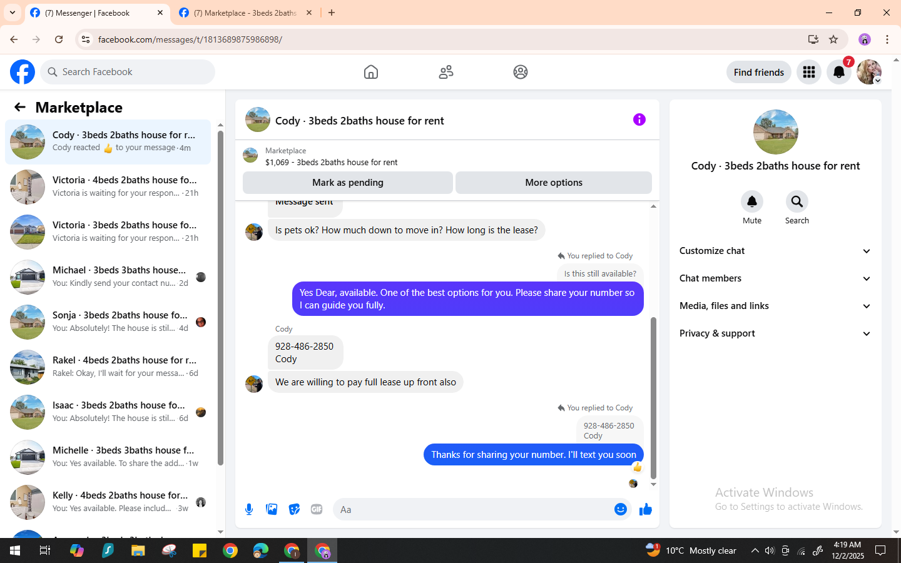Open Sticky Notes from taskbar

click(x=200, y=550)
